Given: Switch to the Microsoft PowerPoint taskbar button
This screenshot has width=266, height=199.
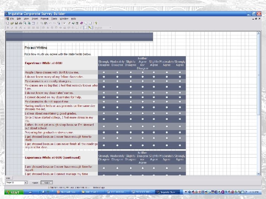Looking at the screenshot, I should (68, 192).
